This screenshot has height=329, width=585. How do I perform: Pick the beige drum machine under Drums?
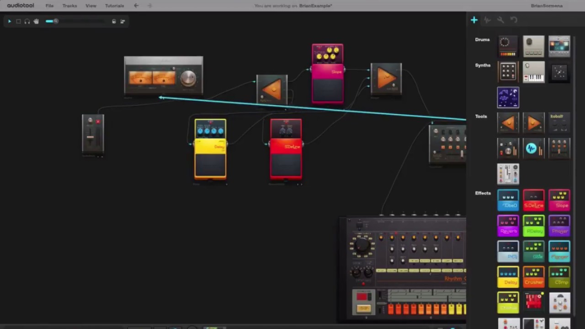pos(533,46)
